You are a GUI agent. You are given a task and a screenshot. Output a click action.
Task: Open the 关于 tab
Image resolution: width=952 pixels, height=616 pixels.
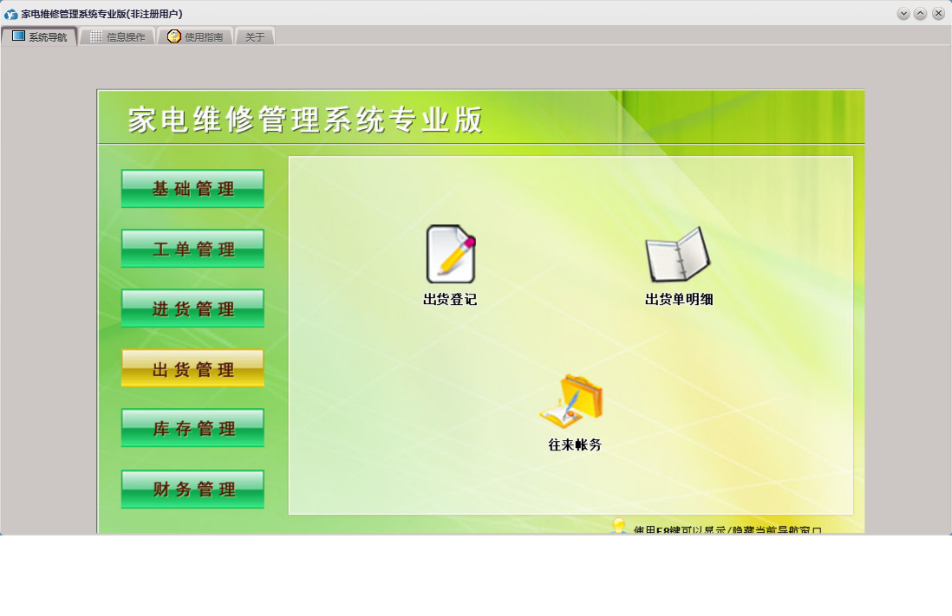coord(255,36)
